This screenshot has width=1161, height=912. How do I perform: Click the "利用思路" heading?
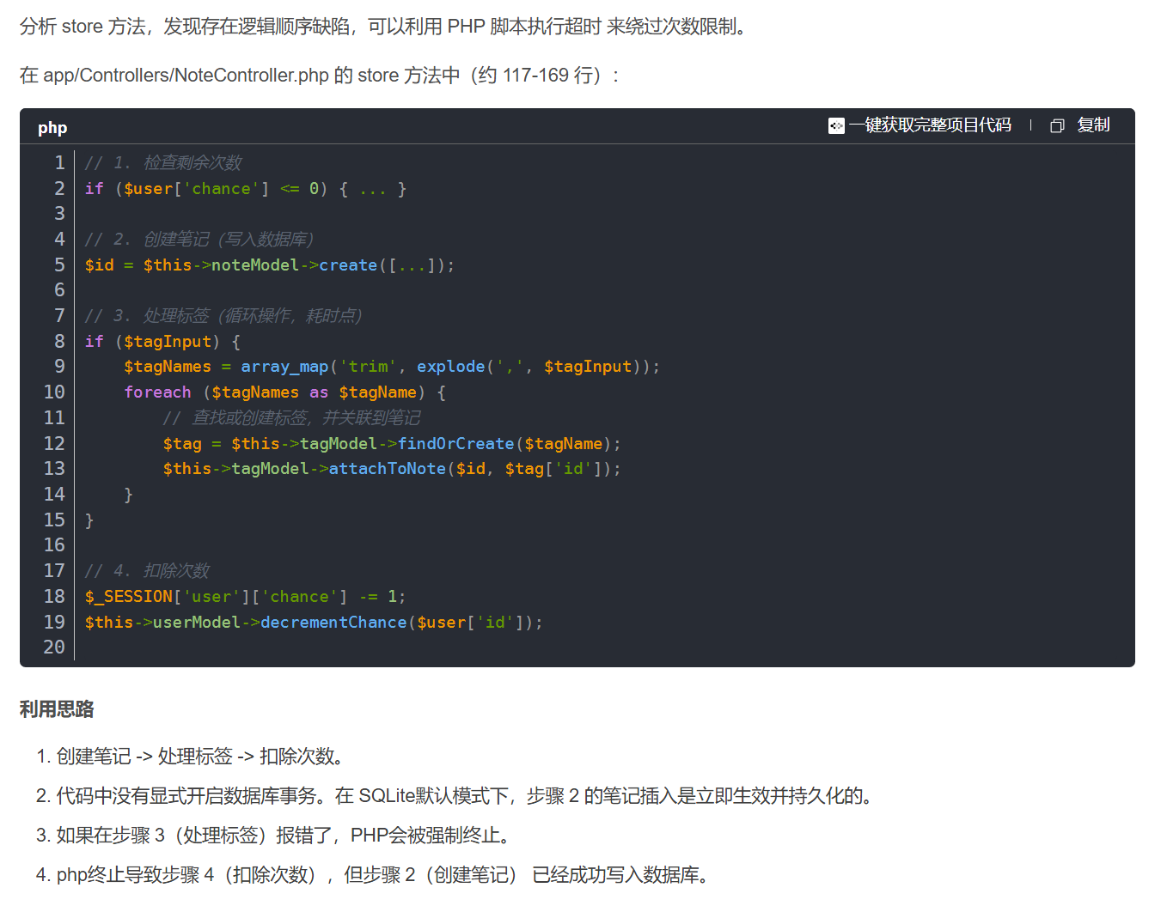click(x=57, y=709)
